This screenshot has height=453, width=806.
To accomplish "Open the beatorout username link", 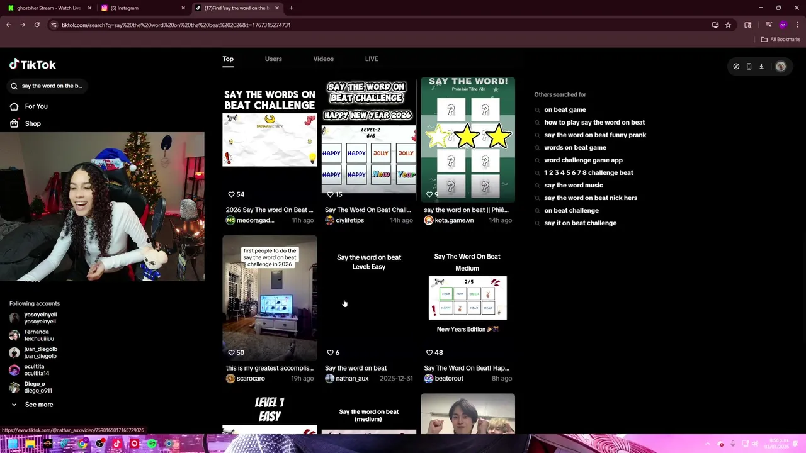I will 449,379.
